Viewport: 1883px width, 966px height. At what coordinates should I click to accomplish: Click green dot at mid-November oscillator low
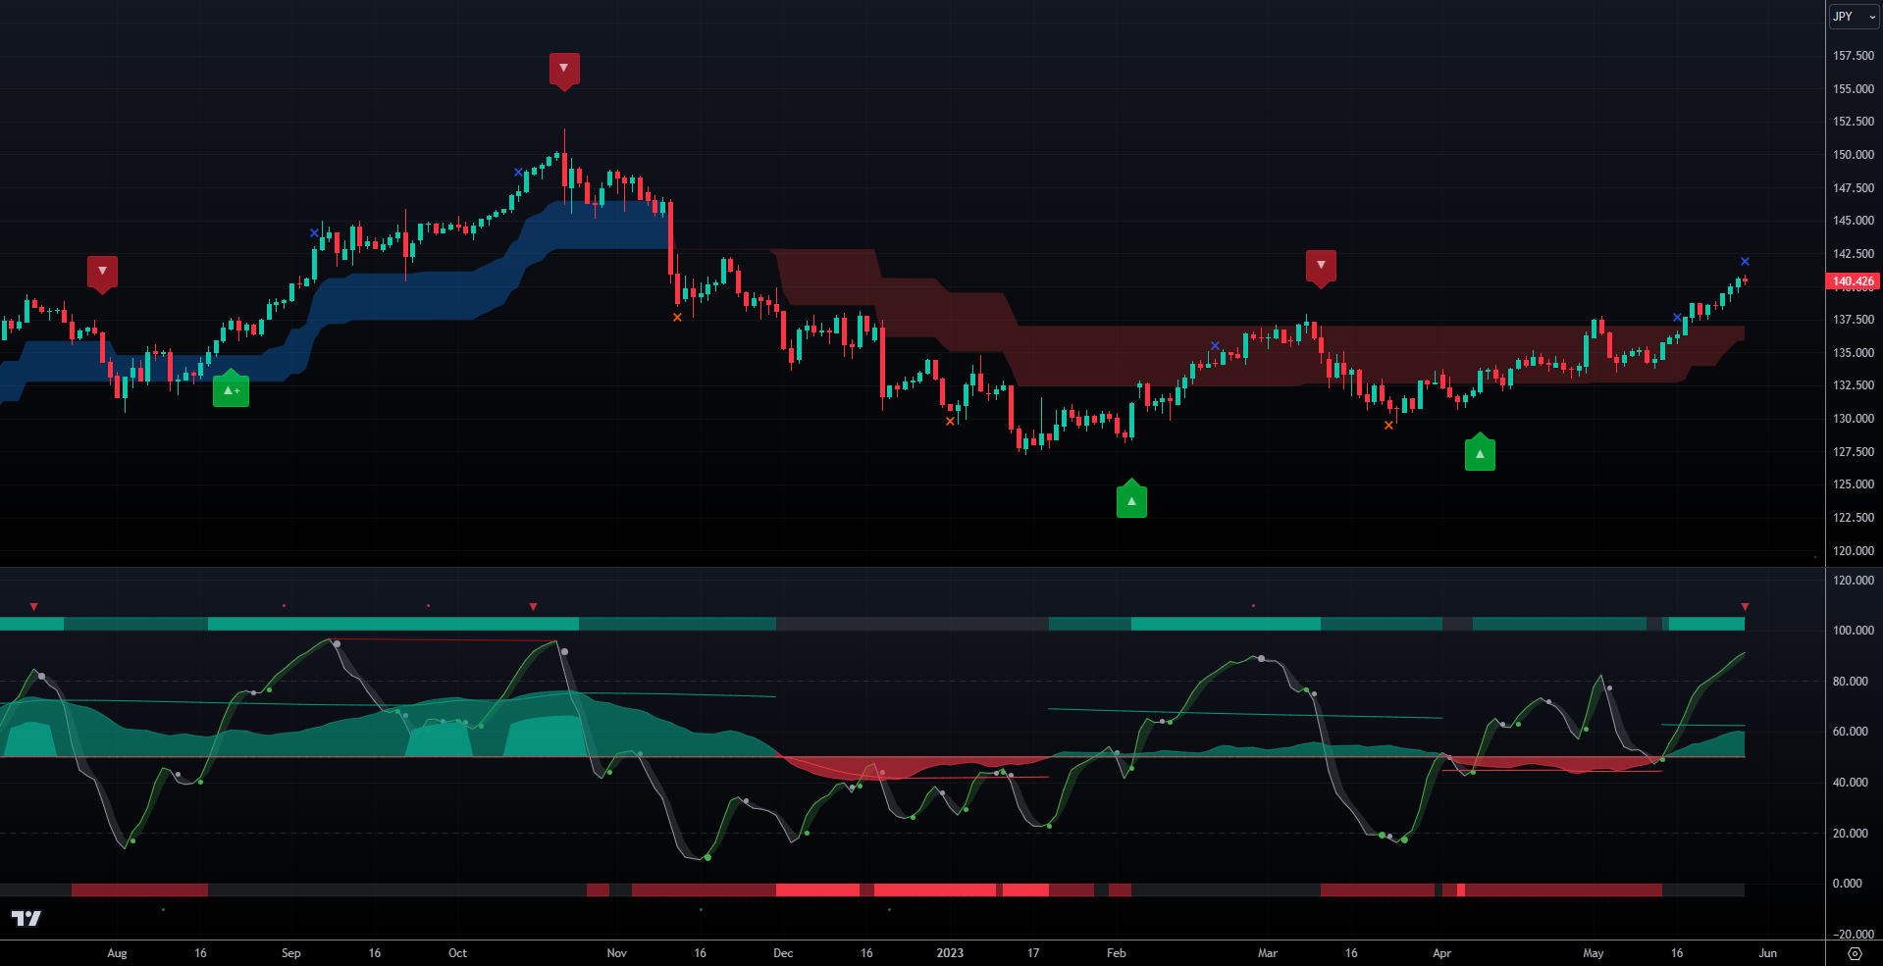707,857
